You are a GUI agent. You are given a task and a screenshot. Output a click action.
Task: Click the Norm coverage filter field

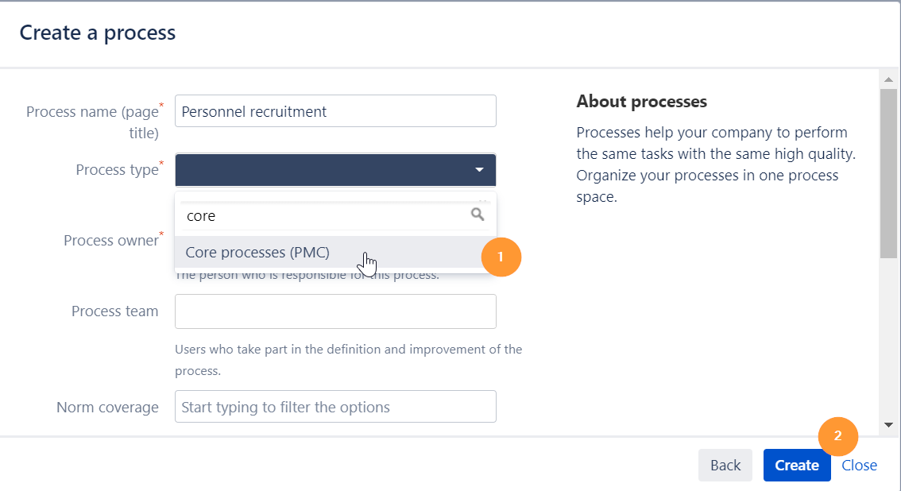[x=334, y=406]
